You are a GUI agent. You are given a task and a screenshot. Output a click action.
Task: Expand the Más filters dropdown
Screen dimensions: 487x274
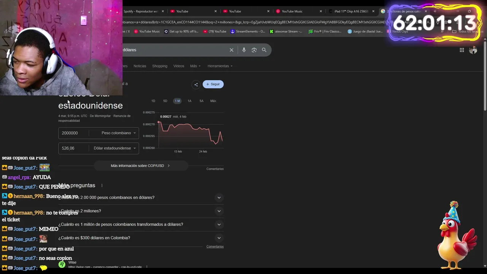195,66
